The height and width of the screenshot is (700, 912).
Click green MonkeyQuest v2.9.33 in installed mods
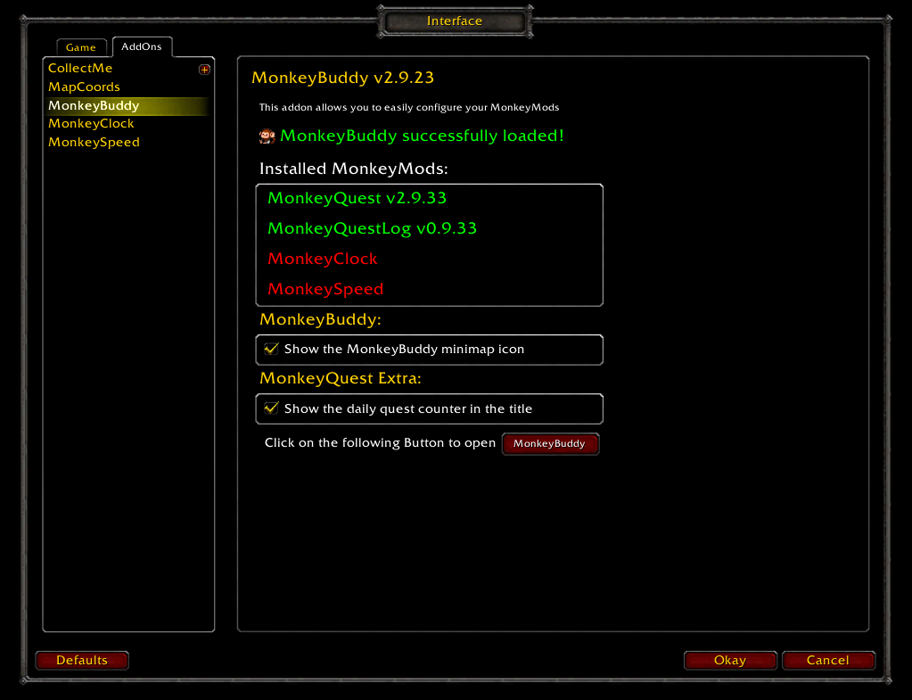[357, 198]
